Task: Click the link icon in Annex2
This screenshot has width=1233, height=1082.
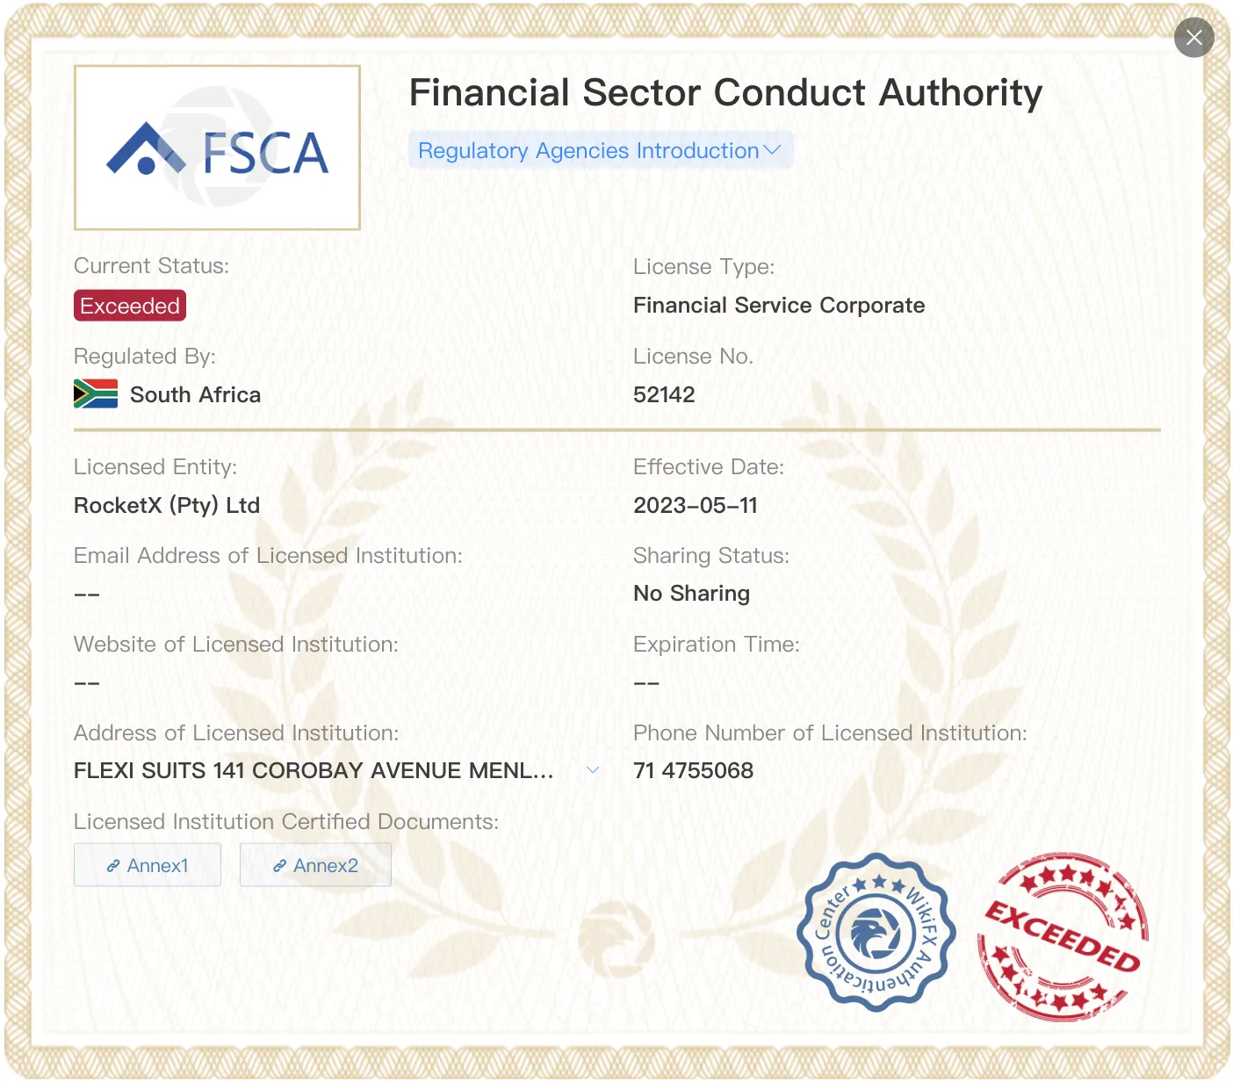Action: (x=280, y=866)
